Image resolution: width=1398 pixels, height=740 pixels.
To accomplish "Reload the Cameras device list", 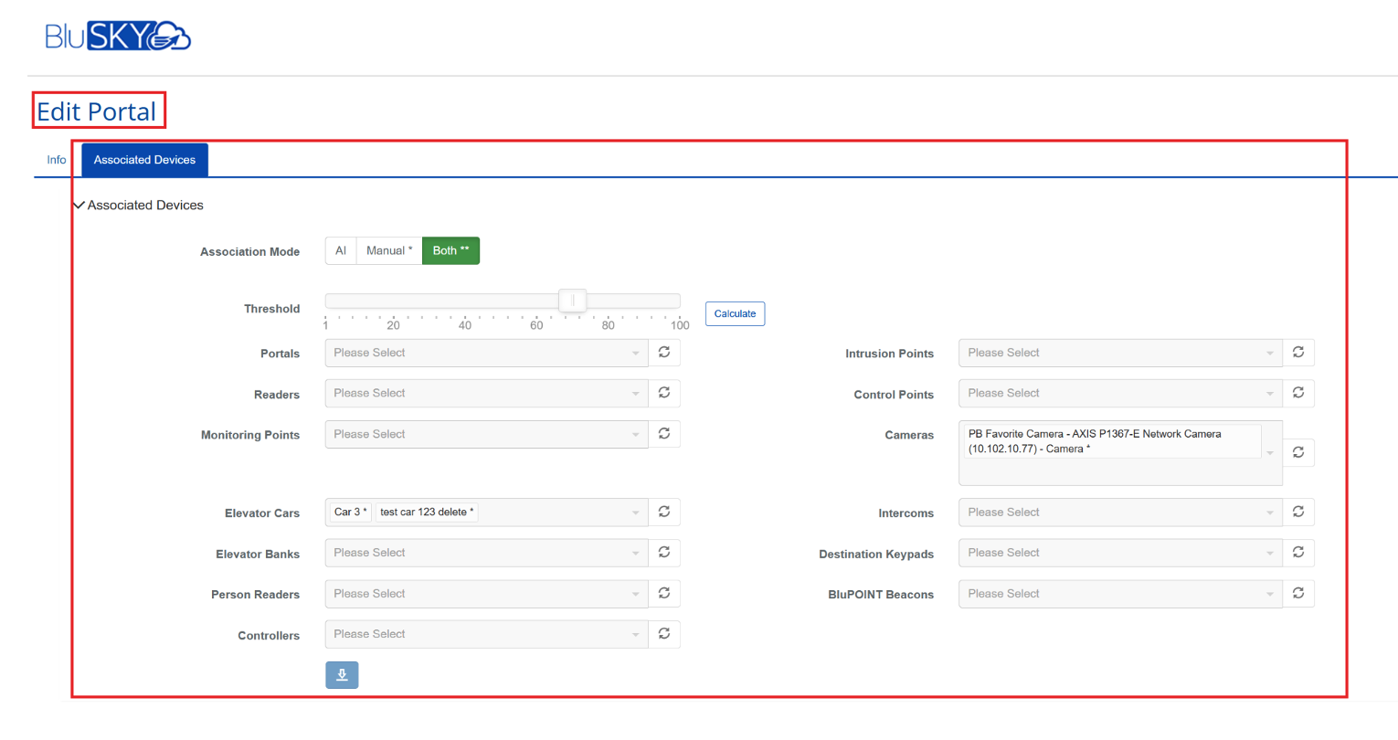I will [x=1298, y=451].
